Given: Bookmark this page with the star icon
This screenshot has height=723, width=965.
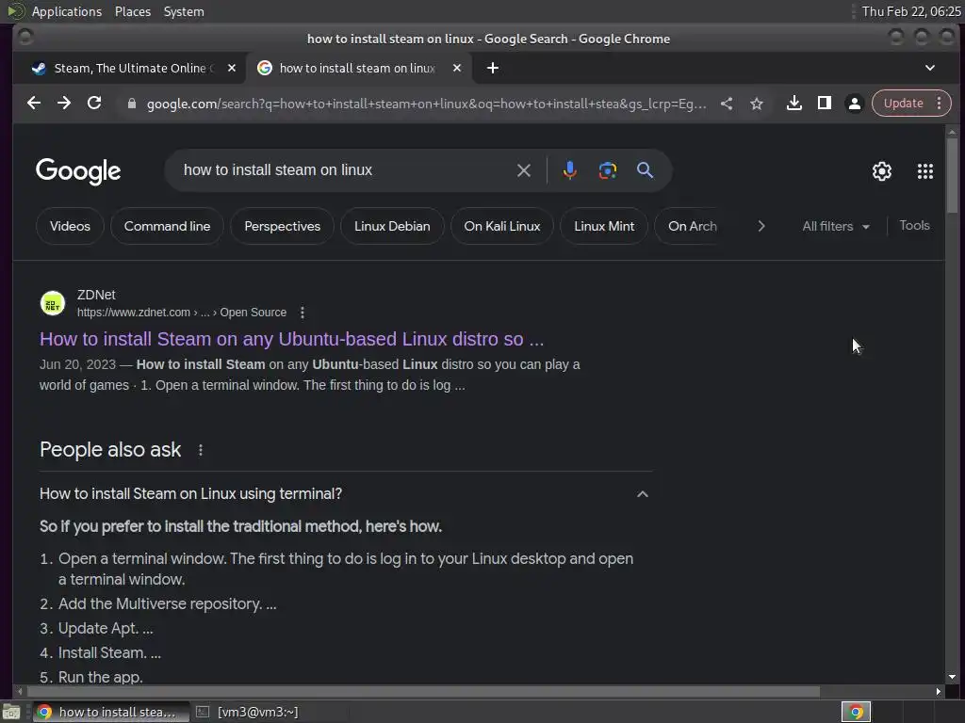Looking at the screenshot, I should (757, 104).
